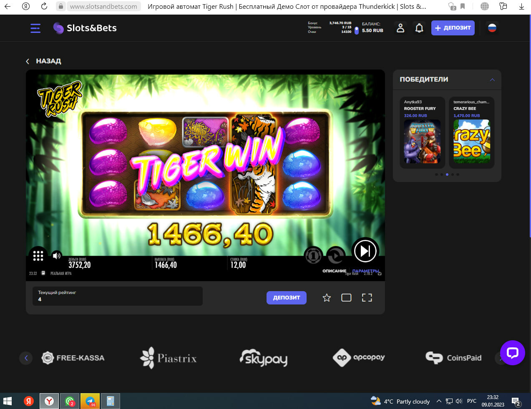Click the live chat support bubble

[512, 353]
